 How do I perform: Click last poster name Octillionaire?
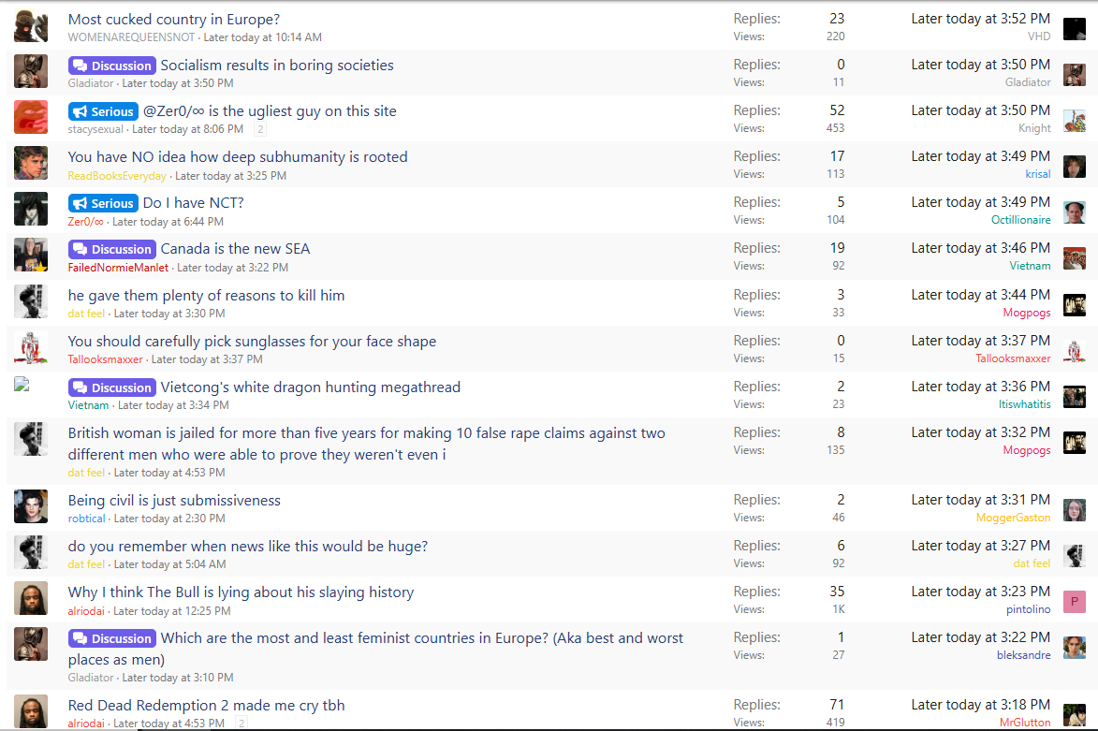[x=1020, y=220]
